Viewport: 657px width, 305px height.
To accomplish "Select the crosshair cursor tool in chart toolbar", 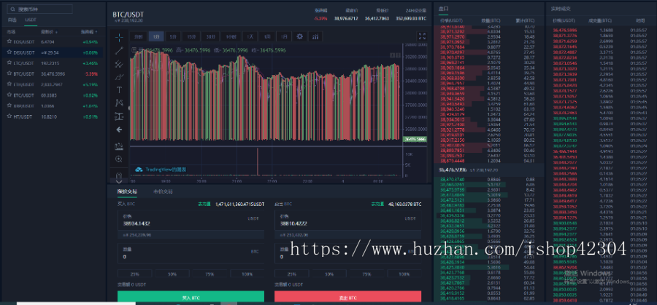I will (x=119, y=38).
